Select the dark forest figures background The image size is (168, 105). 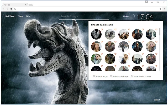(110, 59)
